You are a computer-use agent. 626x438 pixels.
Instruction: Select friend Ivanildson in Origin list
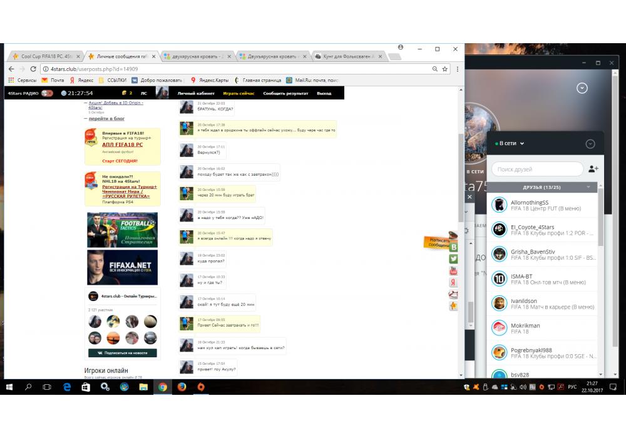click(x=541, y=303)
